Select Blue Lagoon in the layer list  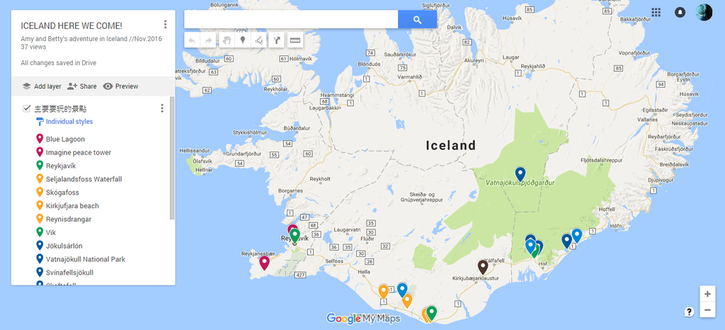point(65,139)
